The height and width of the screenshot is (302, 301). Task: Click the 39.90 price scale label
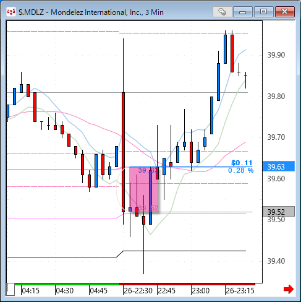point(276,55)
